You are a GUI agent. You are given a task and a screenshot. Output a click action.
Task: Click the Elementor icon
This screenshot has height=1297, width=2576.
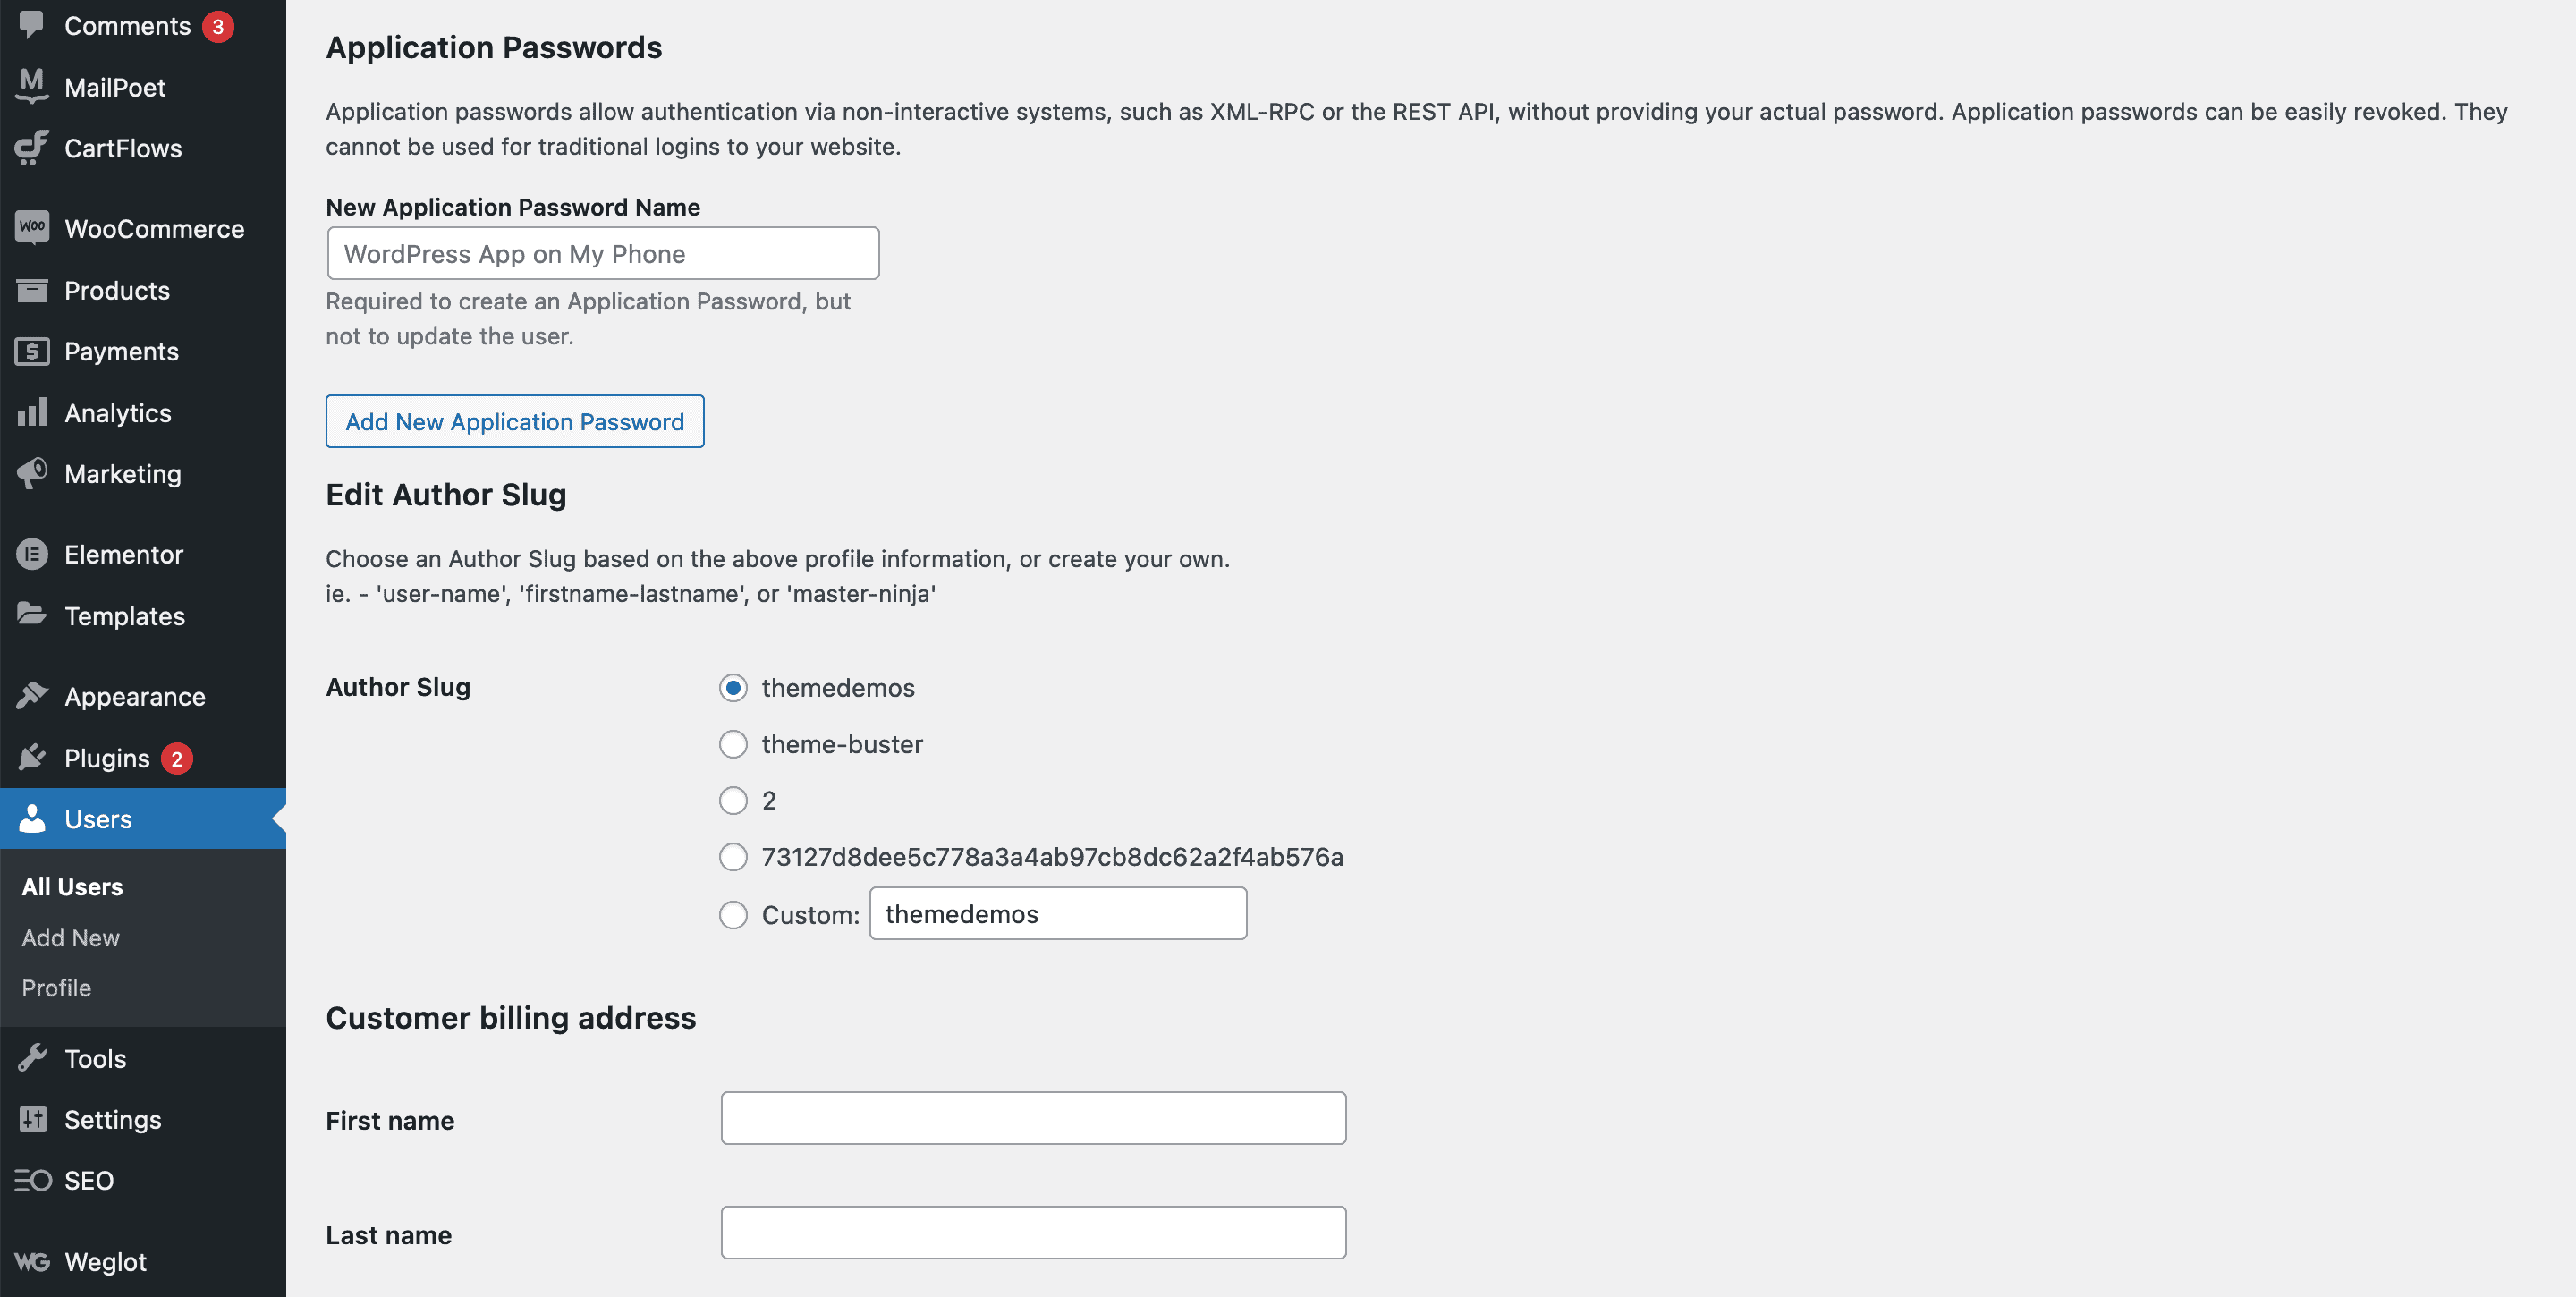point(31,553)
